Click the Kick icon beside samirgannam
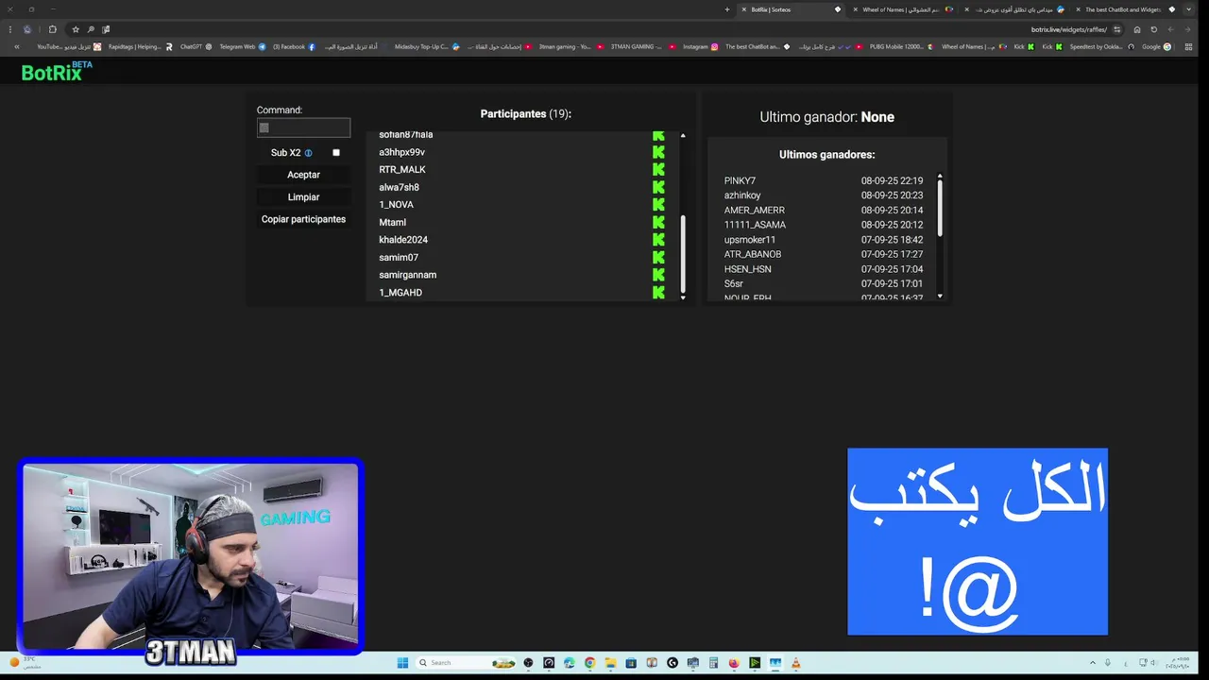The width and height of the screenshot is (1209, 680). [658, 275]
